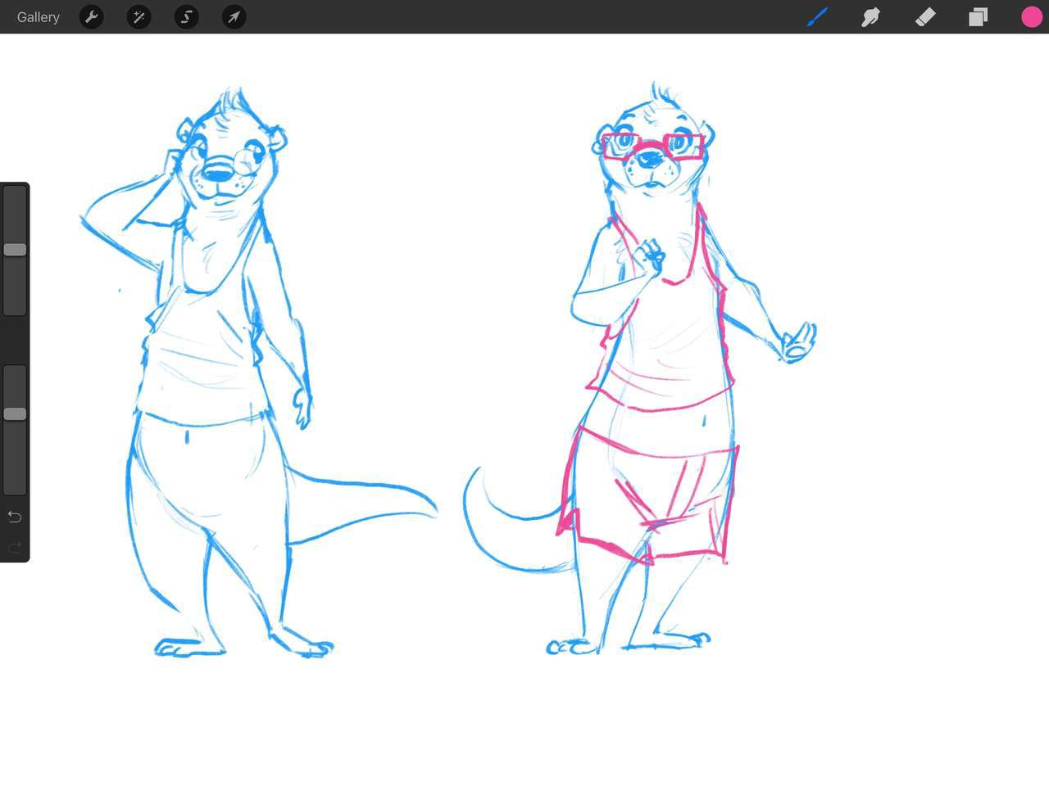Click the brush size slider handle
The image size is (1049, 786).
point(15,250)
